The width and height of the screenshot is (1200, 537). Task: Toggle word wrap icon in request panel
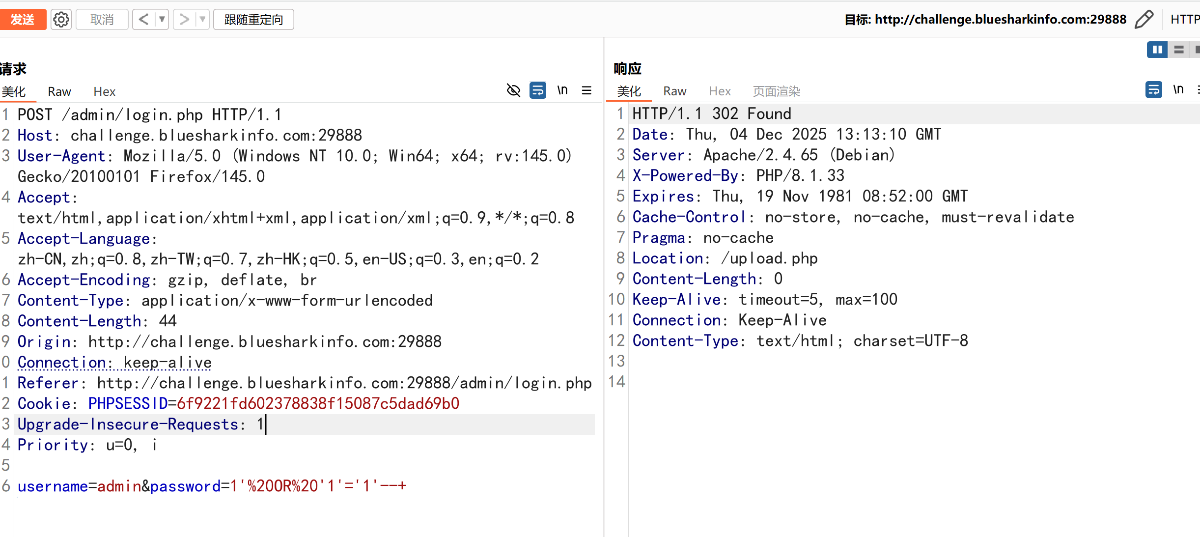point(537,90)
